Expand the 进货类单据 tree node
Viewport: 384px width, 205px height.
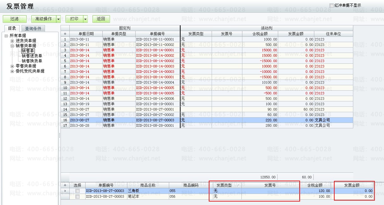[12, 41]
